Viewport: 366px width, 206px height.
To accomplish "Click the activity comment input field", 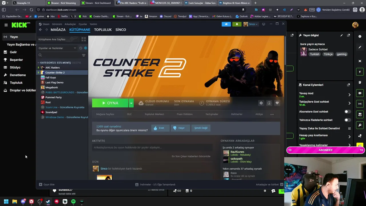I will [152, 147].
